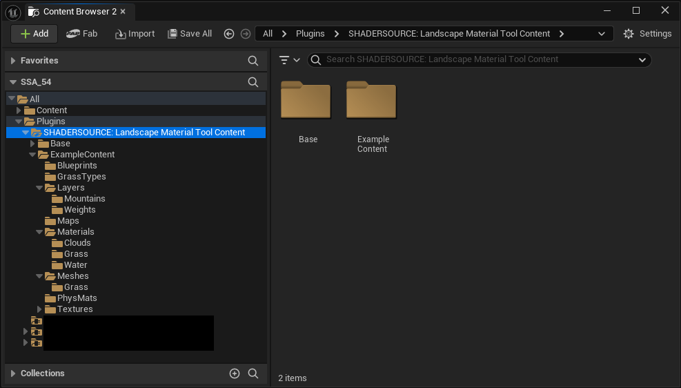The height and width of the screenshot is (388, 681).
Task: Click the Add button
Action: click(34, 34)
